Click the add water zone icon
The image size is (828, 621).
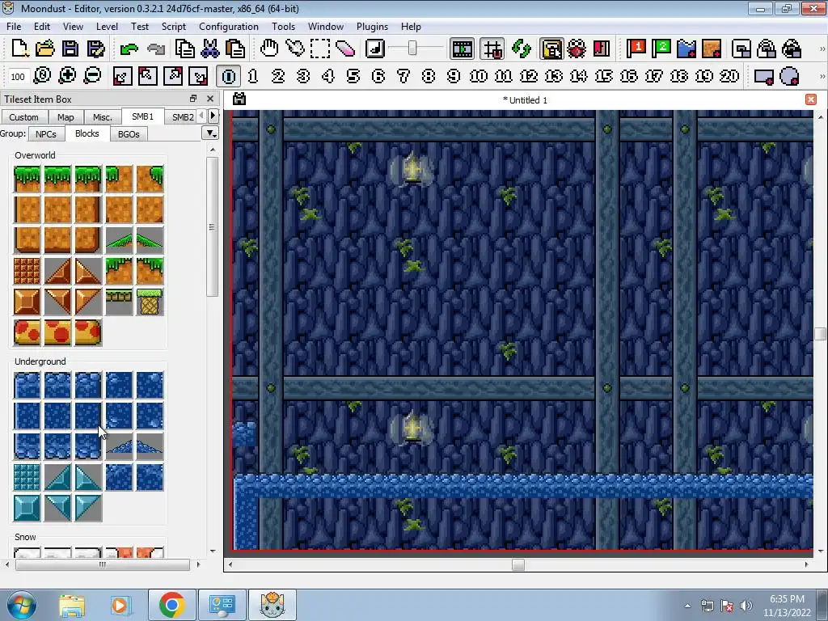pyautogui.click(x=686, y=49)
